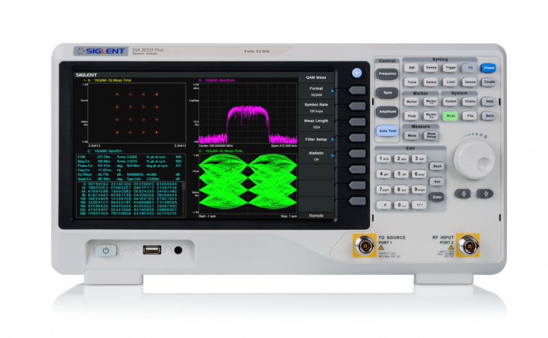Select pane B 16QAM Spectrum title
Viewport: 548px width, 338px height.
216,80
